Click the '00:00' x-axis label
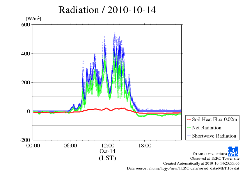245x173 pixels. [x=33, y=146]
